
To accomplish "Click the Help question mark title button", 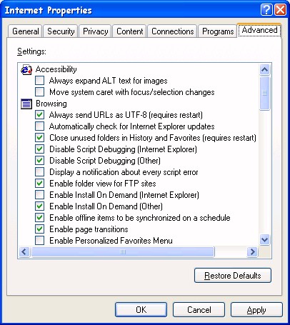I will (x=266, y=10).
